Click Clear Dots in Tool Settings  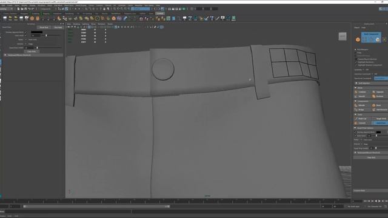[x=32, y=51]
